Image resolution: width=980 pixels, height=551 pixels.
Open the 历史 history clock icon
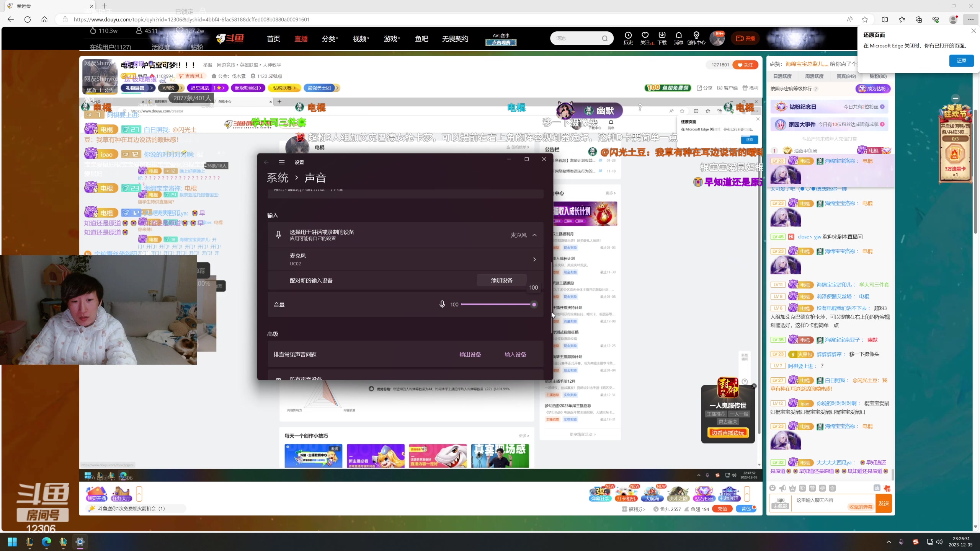click(628, 36)
